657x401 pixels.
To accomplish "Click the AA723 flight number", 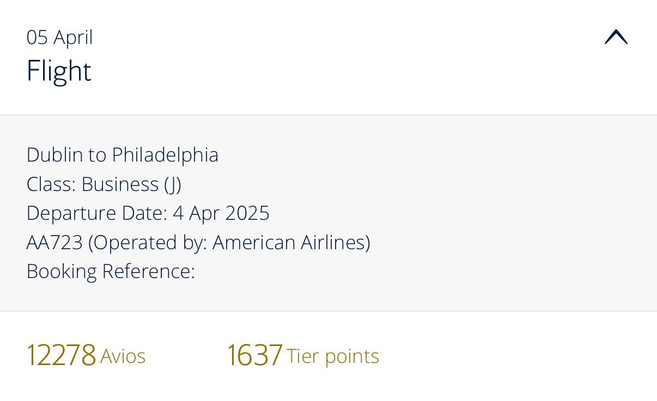I will pos(54,243).
